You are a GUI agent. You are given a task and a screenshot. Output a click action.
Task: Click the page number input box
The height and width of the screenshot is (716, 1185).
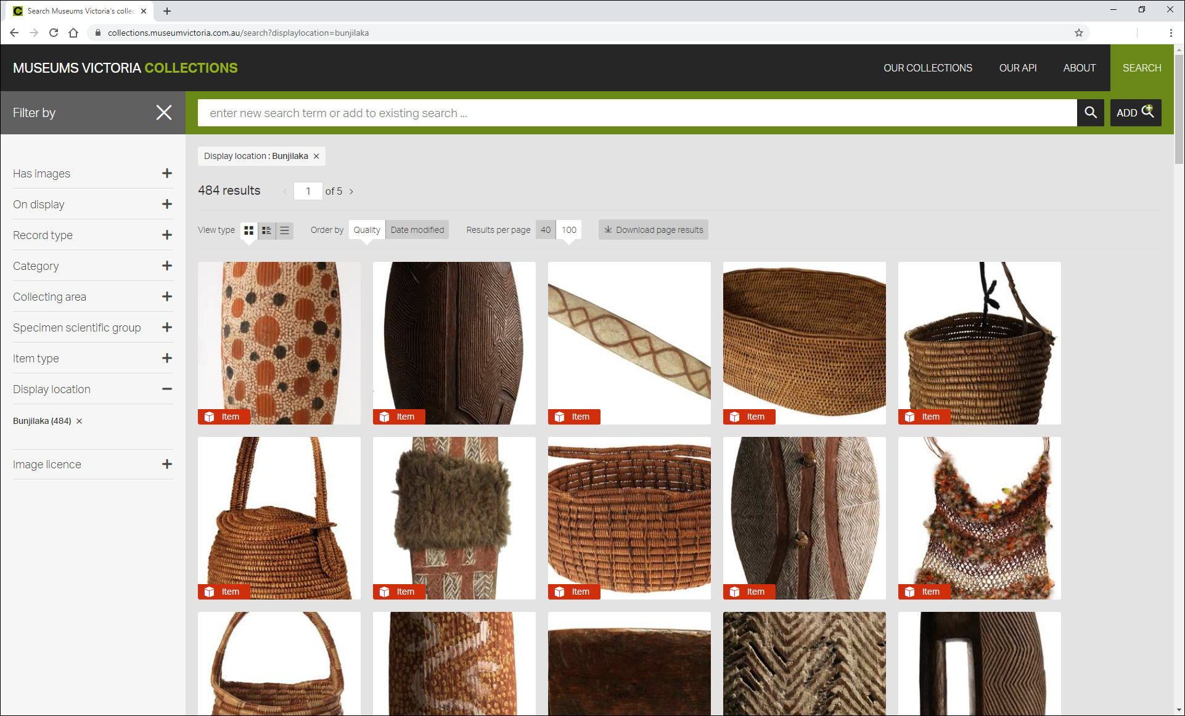click(x=308, y=191)
